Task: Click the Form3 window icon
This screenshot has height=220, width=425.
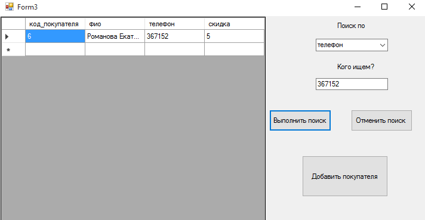Action: (10, 7)
